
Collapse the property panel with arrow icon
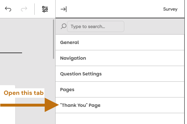click(63, 9)
